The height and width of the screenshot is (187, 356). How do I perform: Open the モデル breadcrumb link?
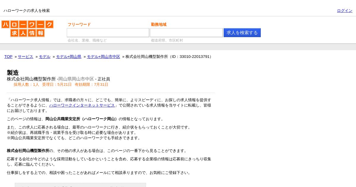coord(44,57)
